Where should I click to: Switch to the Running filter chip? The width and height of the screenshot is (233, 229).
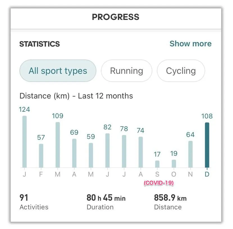(126, 71)
